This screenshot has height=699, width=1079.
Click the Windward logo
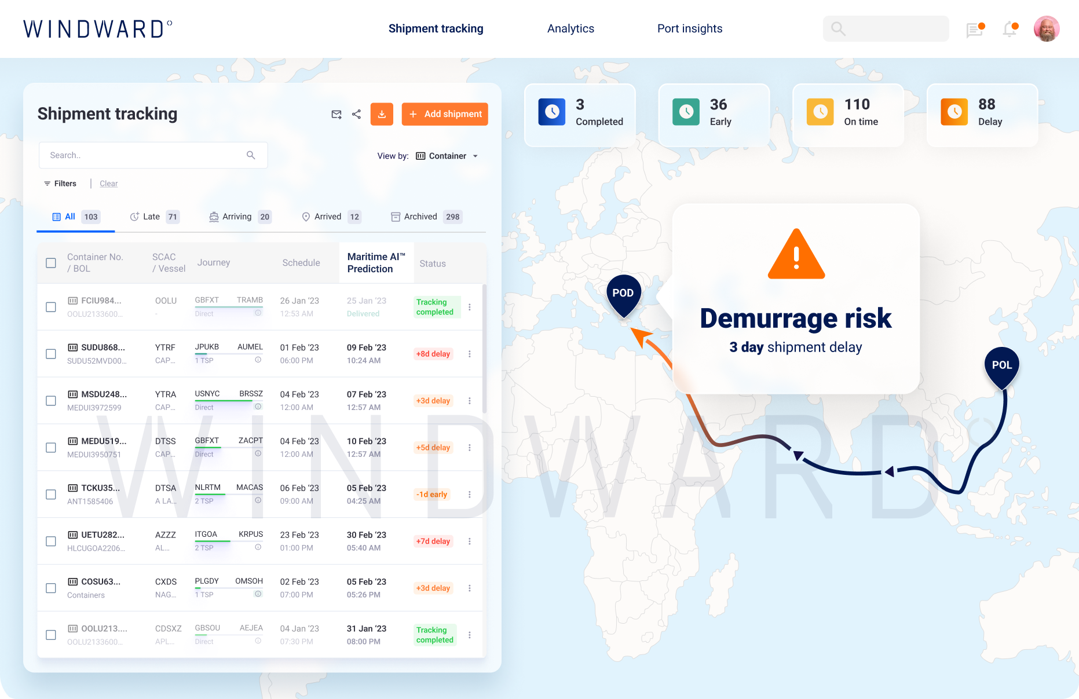coord(98,29)
